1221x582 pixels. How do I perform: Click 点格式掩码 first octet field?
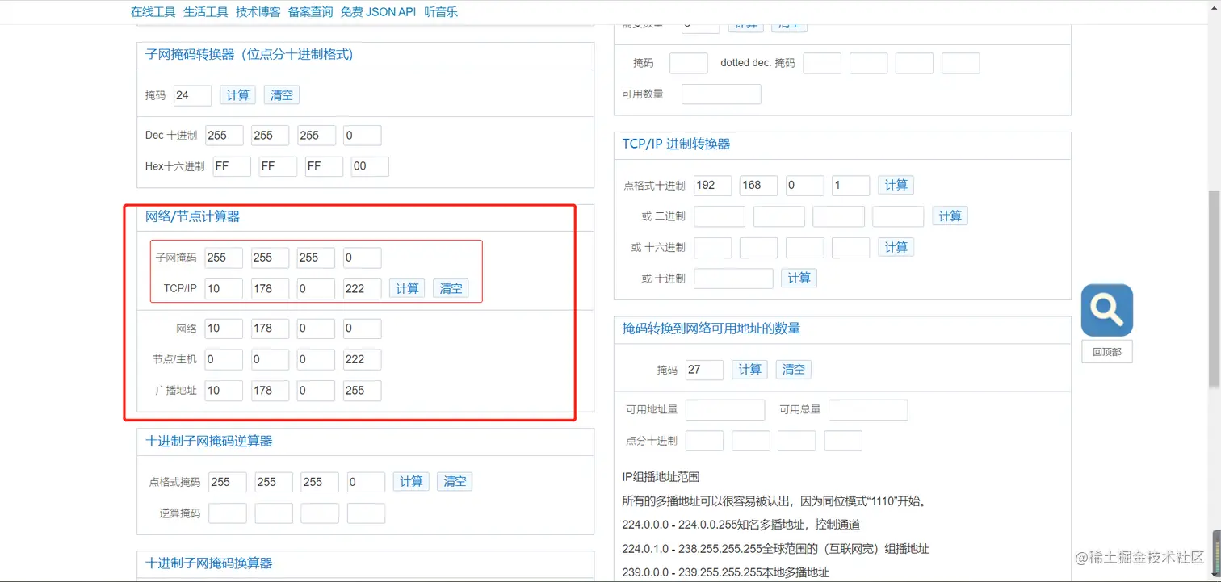coord(227,482)
